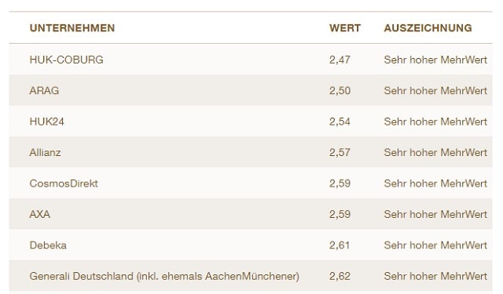
Task: Click the AUSZEICHNUNG column header
Action: pyautogui.click(x=428, y=28)
